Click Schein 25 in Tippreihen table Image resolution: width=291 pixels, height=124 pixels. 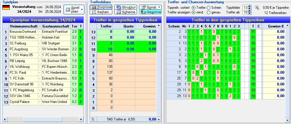[x=174, y=78]
